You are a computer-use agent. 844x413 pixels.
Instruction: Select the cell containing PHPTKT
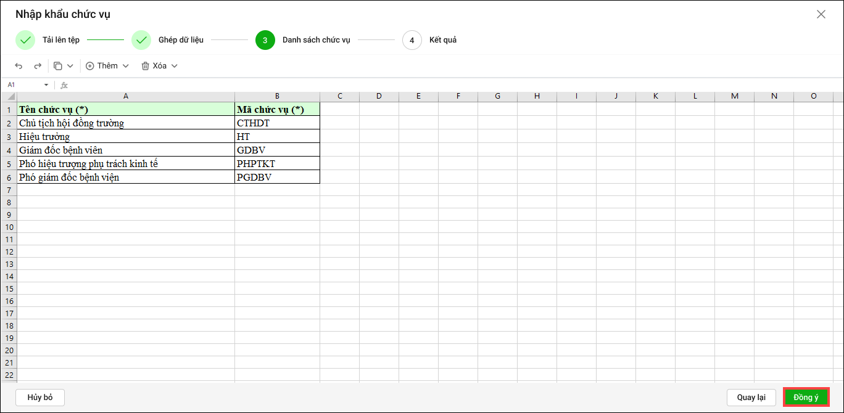point(277,163)
